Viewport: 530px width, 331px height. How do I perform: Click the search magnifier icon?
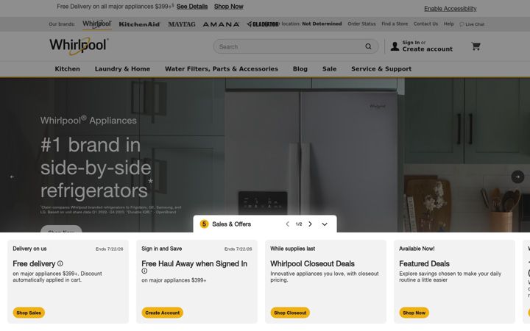368,46
